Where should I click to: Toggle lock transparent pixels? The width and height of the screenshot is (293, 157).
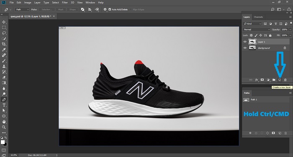251,35
